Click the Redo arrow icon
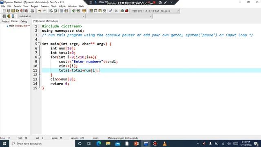 point(44,11)
